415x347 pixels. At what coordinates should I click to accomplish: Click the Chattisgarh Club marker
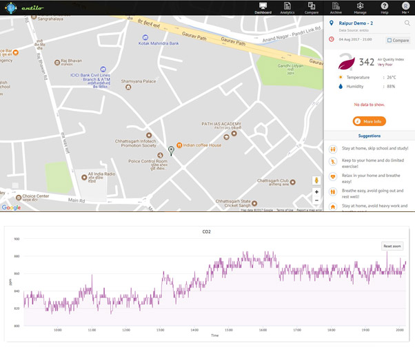[x=292, y=182]
